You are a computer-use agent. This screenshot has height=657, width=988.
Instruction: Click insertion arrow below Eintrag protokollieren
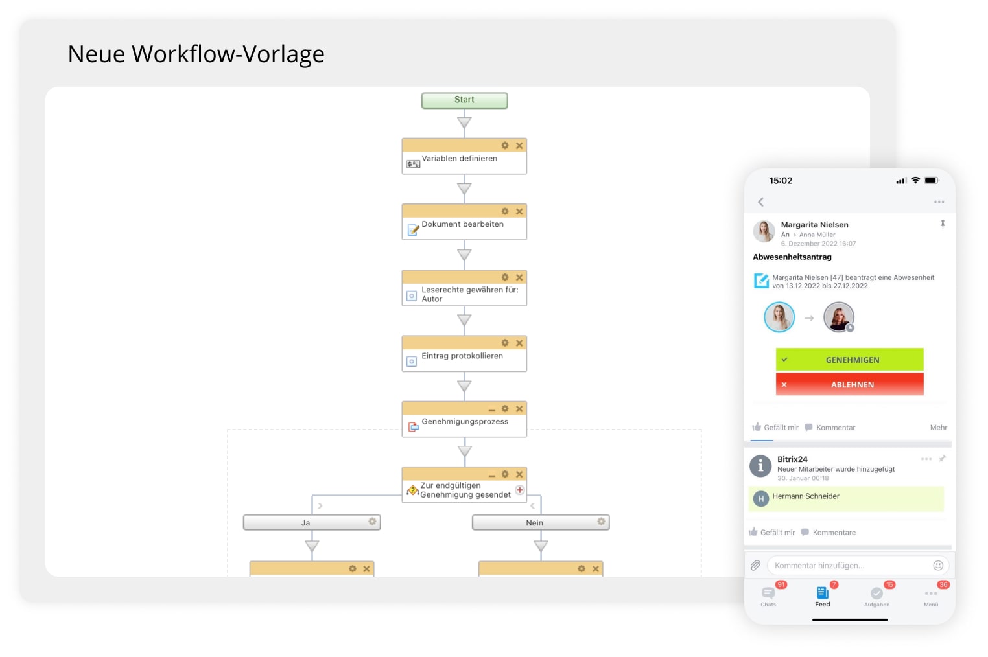[464, 386]
